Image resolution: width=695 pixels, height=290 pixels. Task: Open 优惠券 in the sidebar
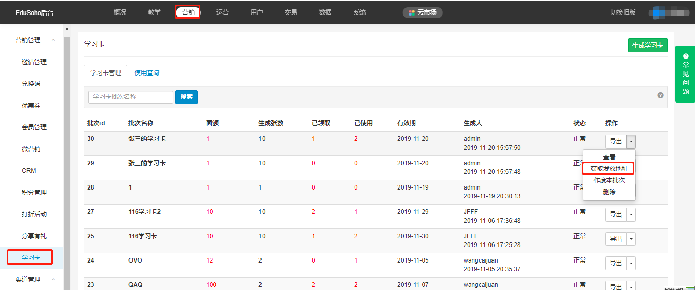coord(31,106)
